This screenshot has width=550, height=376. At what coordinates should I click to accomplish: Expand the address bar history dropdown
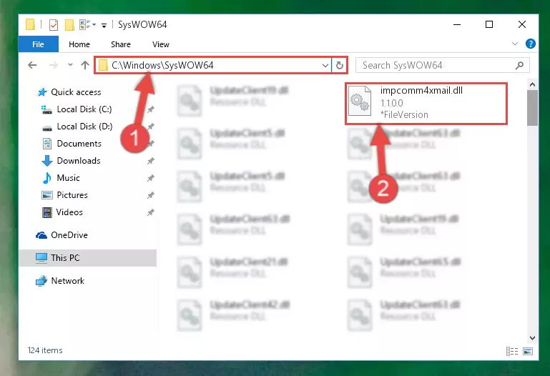point(325,66)
